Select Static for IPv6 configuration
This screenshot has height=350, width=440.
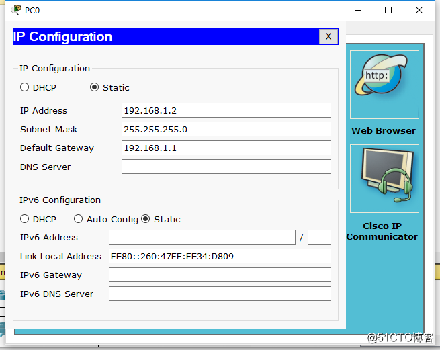[x=145, y=219]
